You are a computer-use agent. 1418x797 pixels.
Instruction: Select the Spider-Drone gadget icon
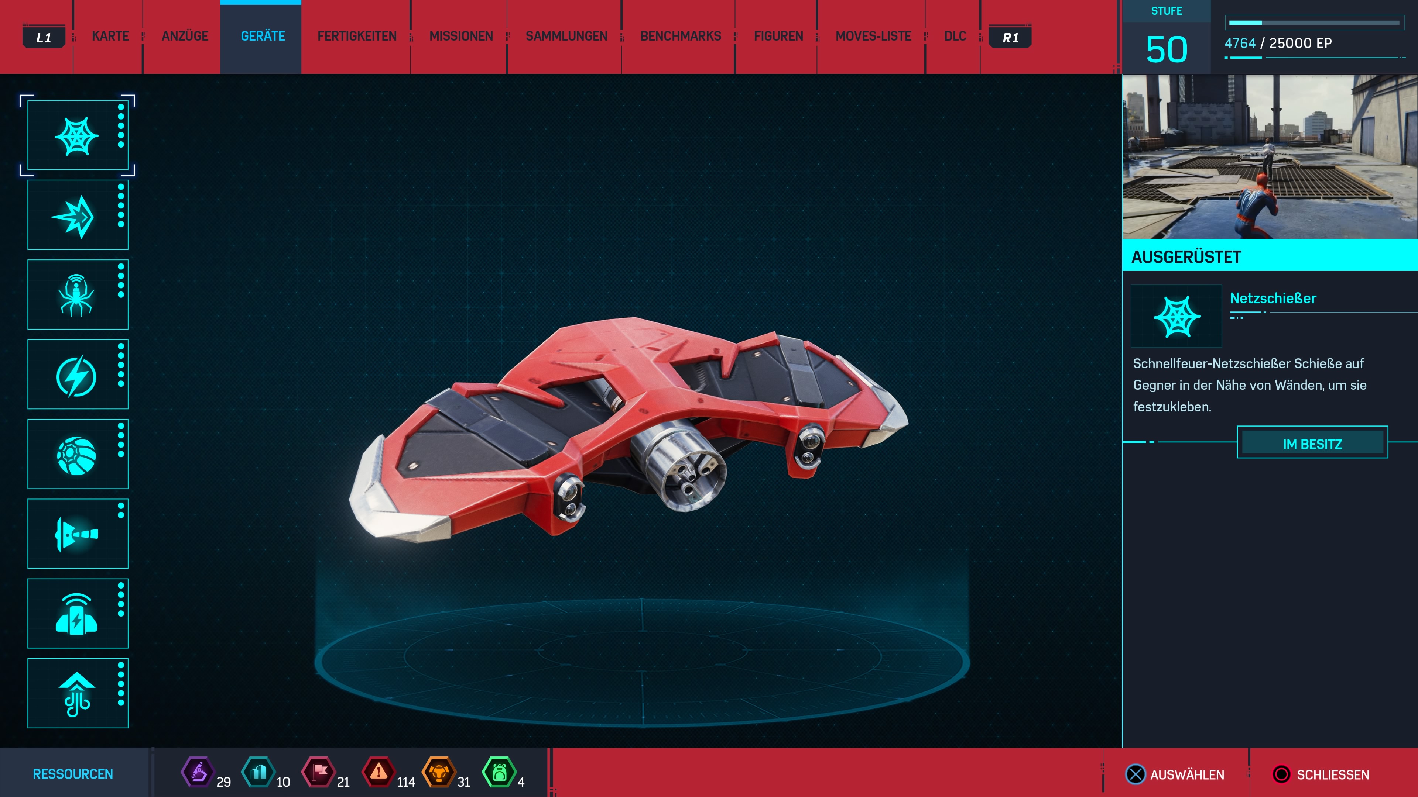coord(77,295)
